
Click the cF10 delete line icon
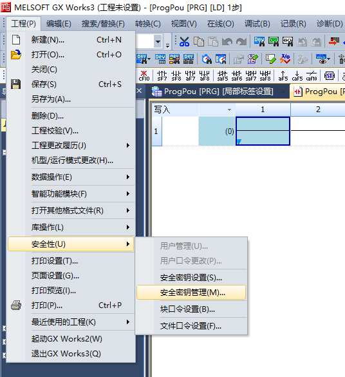pos(144,75)
